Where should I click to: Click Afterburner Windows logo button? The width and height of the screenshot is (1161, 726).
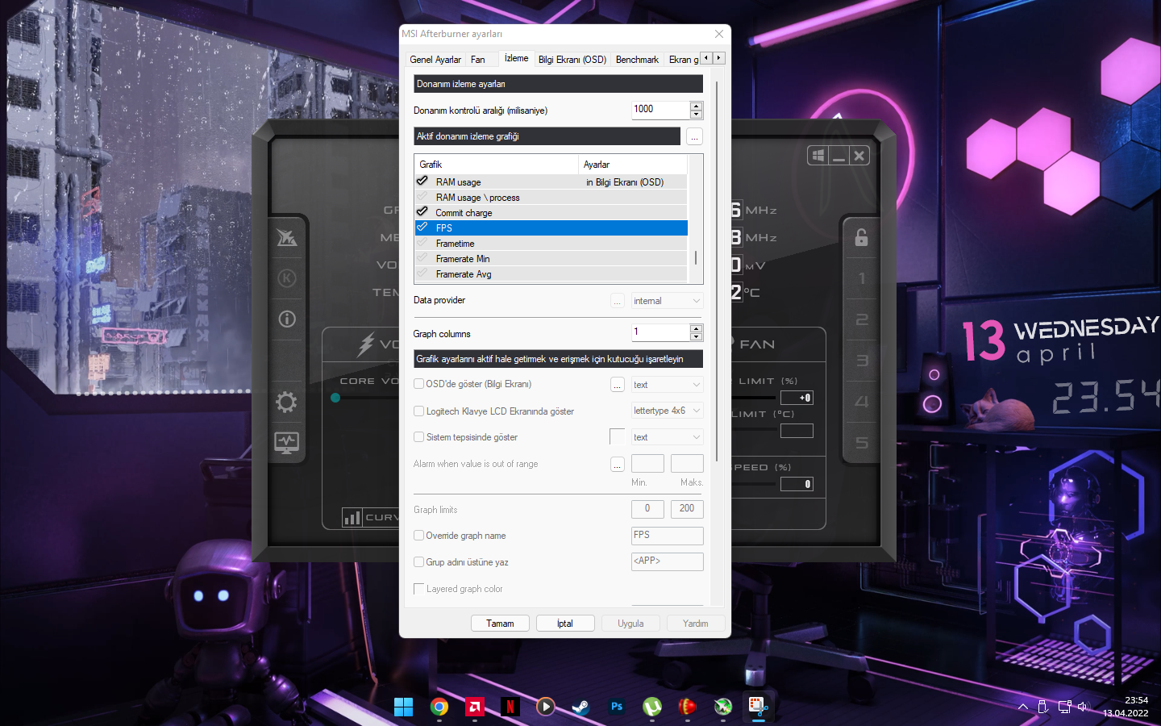pyautogui.click(x=818, y=156)
